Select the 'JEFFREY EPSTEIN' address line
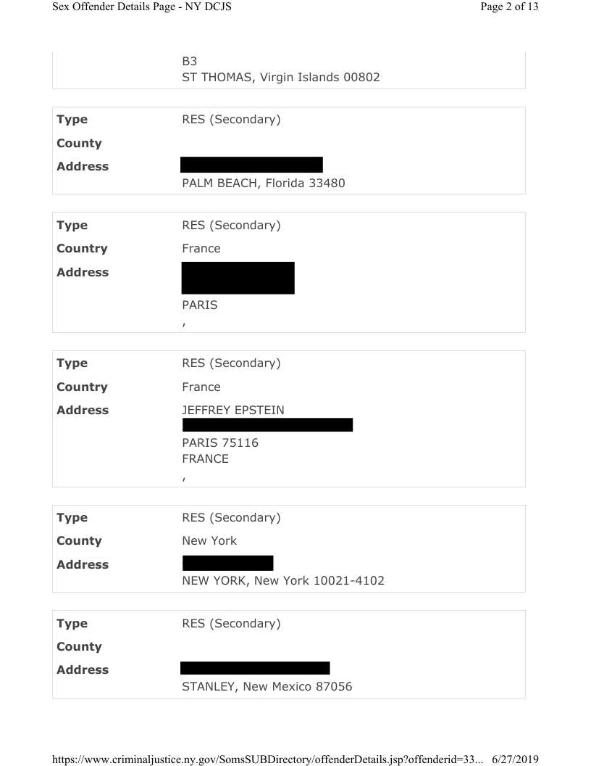 [233, 411]
